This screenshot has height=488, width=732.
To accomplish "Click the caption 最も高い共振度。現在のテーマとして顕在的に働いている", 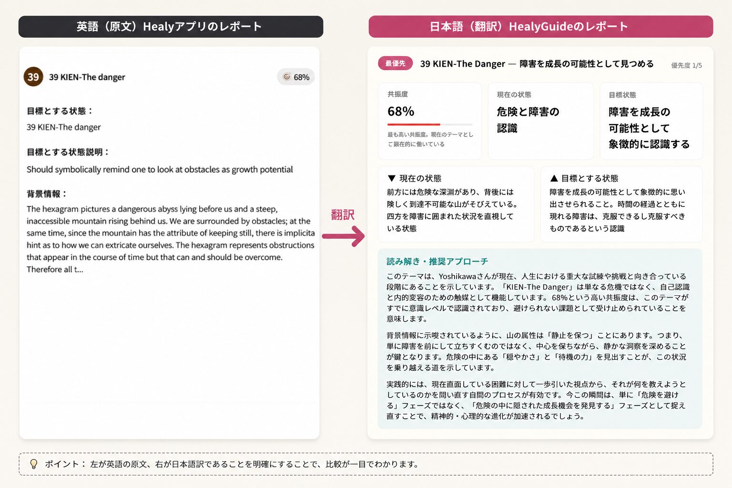I will 430,139.
